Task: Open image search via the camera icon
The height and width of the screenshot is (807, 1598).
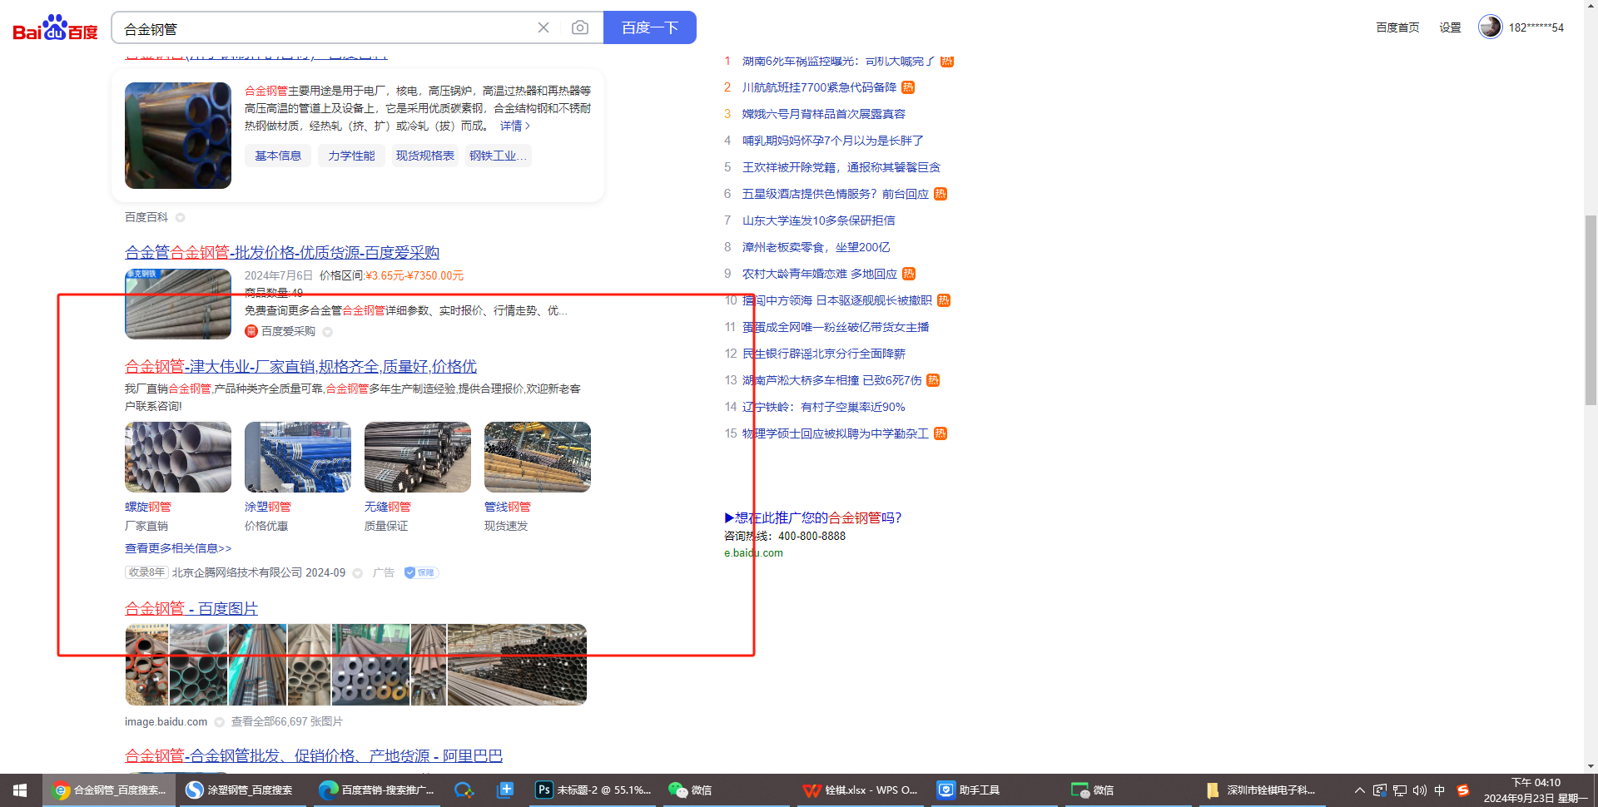Action: click(x=580, y=27)
